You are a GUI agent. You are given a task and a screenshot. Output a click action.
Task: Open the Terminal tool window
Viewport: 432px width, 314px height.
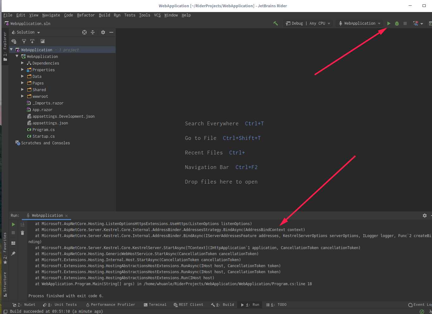(x=155, y=305)
